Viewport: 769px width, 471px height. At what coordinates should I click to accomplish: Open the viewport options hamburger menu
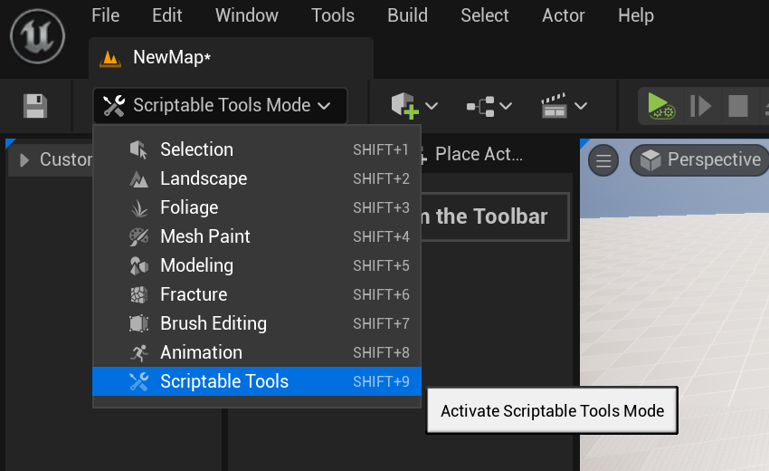click(603, 161)
